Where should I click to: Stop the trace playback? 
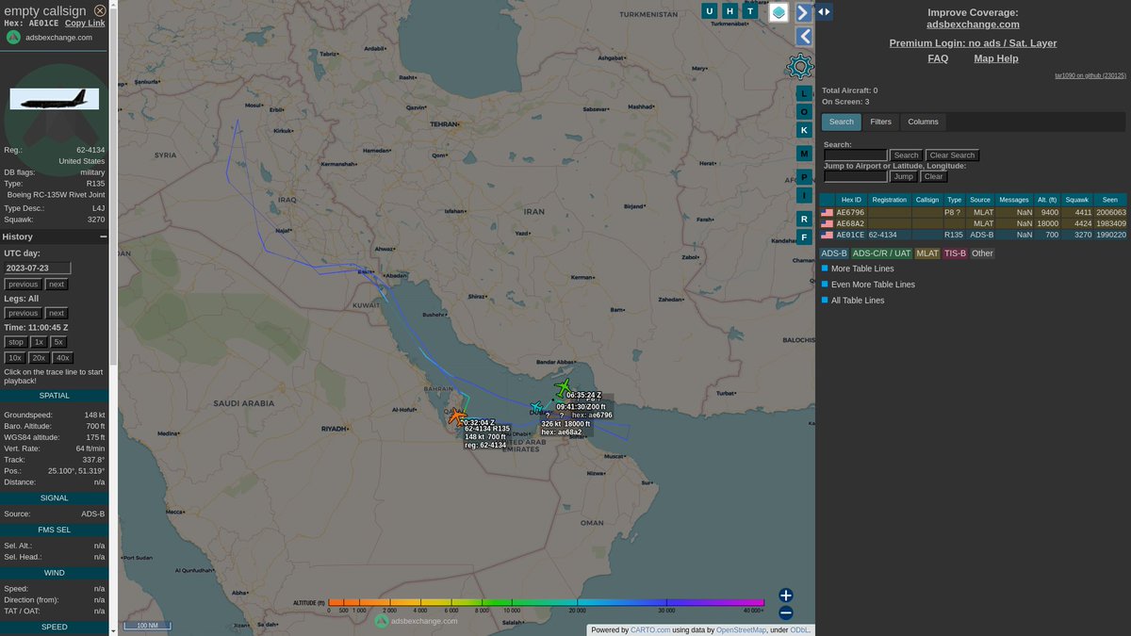pos(15,342)
